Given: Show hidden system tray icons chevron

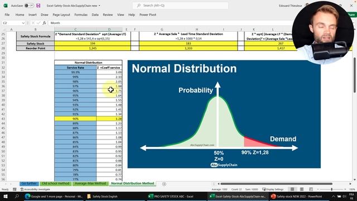Looking at the screenshot, I should (x=334, y=196).
